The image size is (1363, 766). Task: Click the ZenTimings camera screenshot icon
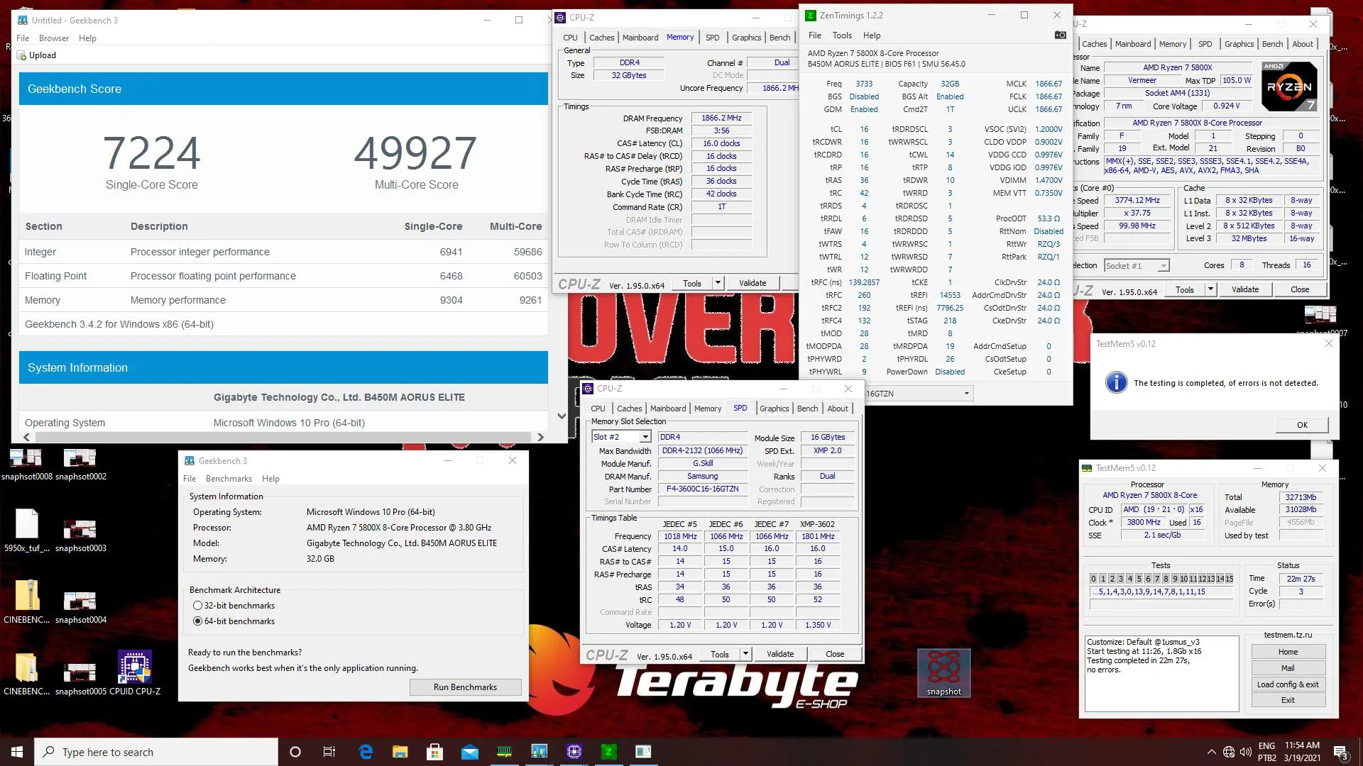coord(1061,35)
